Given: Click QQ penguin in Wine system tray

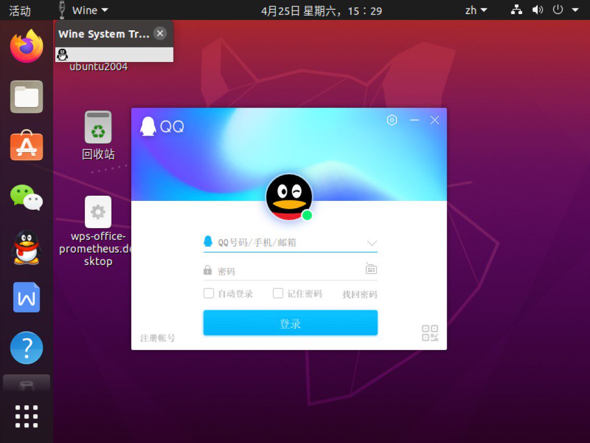Looking at the screenshot, I should coord(62,55).
